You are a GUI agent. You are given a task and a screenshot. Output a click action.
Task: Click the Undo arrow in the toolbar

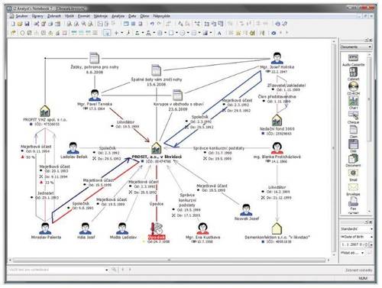[x=152, y=24]
